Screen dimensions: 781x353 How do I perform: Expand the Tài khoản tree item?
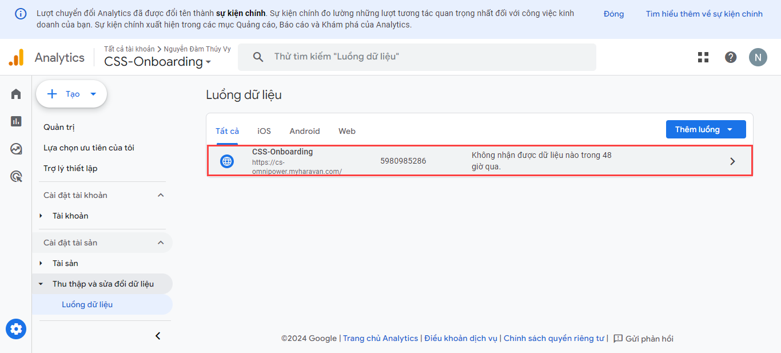(x=41, y=216)
